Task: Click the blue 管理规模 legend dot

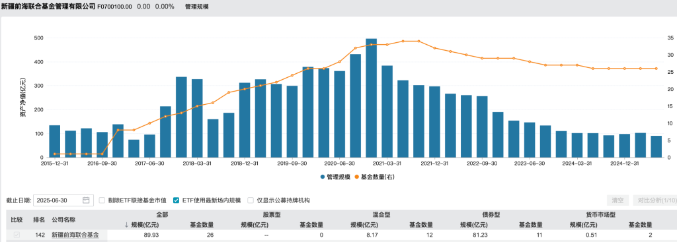Action: click(x=323, y=177)
